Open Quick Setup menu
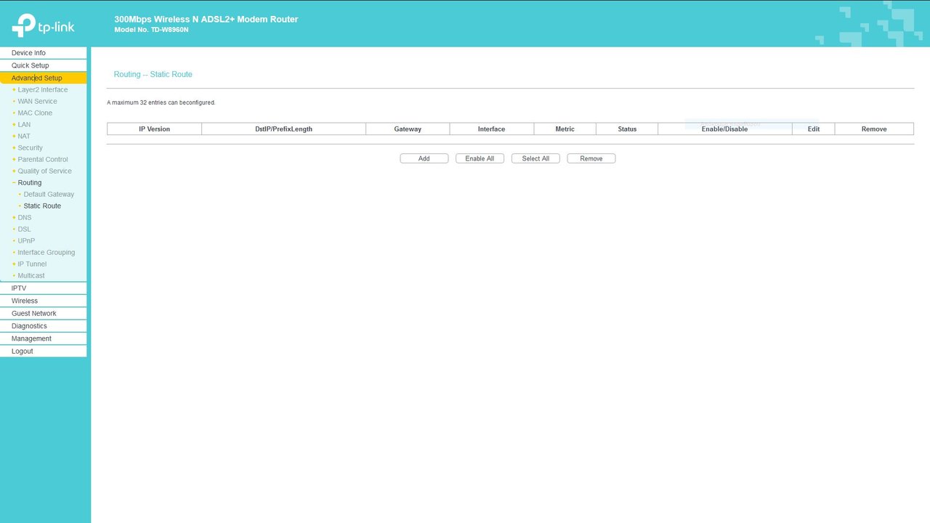This screenshot has height=523, width=930. (43, 65)
